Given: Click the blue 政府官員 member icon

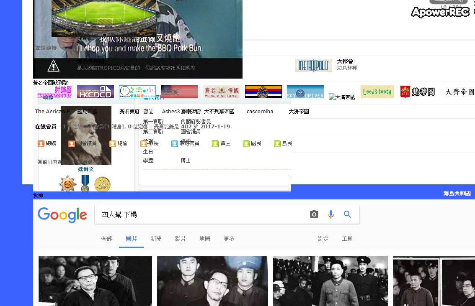Looking at the screenshot, I should coord(175,144).
